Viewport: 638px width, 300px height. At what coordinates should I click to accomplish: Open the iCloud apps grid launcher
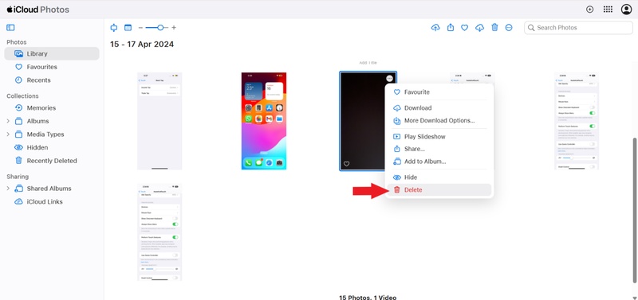tap(608, 10)
